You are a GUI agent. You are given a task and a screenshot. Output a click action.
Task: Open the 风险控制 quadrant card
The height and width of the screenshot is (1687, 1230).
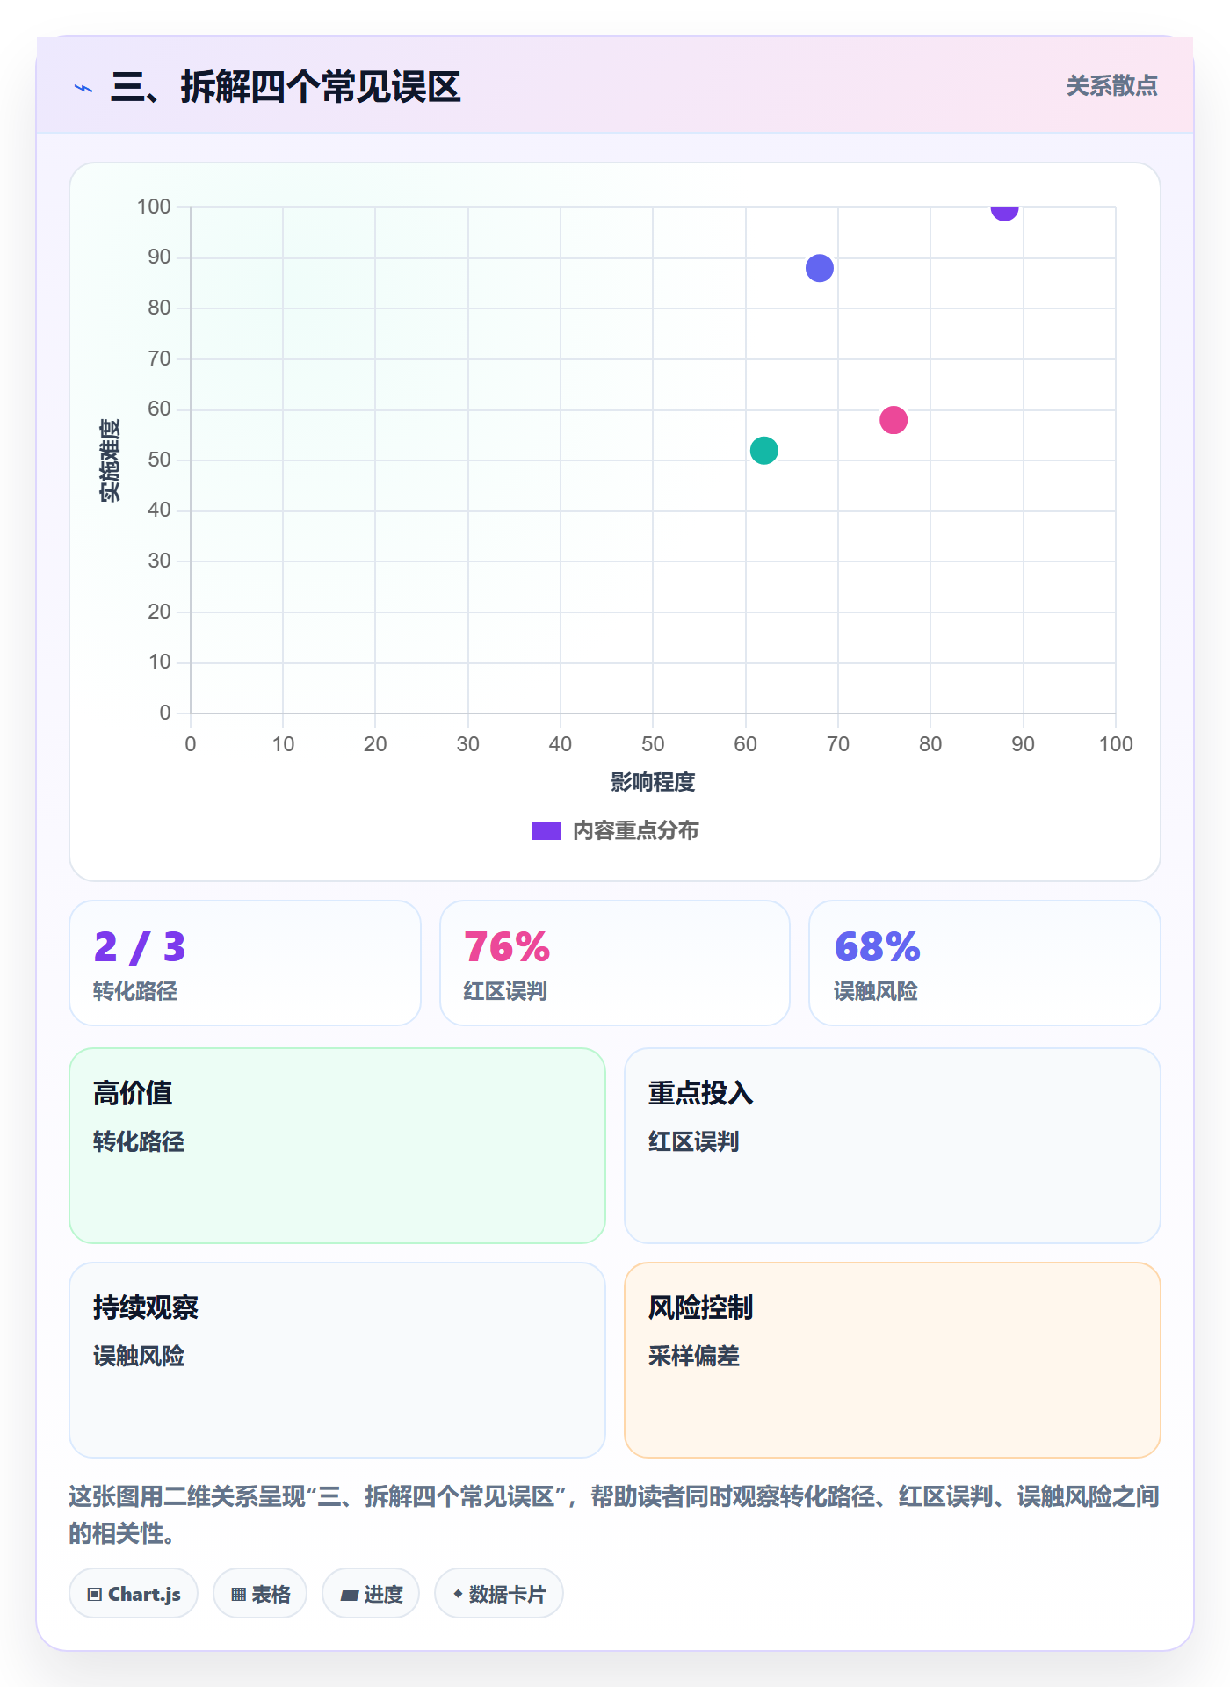point(893,1360)
